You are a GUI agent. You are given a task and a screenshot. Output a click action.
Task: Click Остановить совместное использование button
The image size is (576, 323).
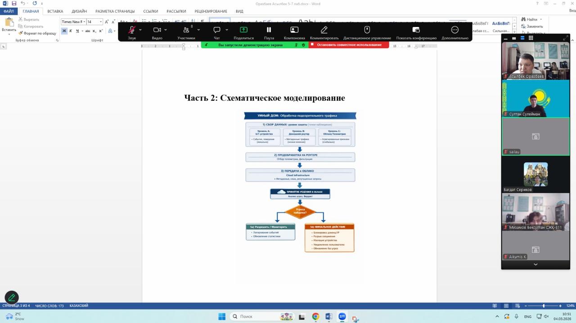point(349,45)
